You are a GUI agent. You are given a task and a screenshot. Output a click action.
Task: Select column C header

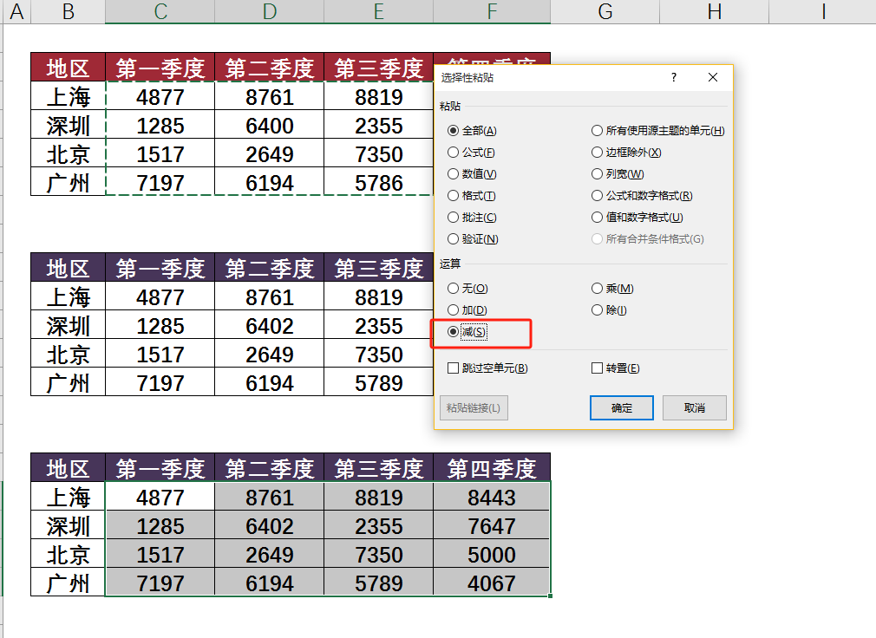pos(160,11)
